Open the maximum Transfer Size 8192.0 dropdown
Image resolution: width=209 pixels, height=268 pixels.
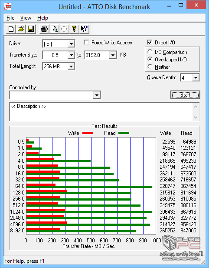click(113, 55)
